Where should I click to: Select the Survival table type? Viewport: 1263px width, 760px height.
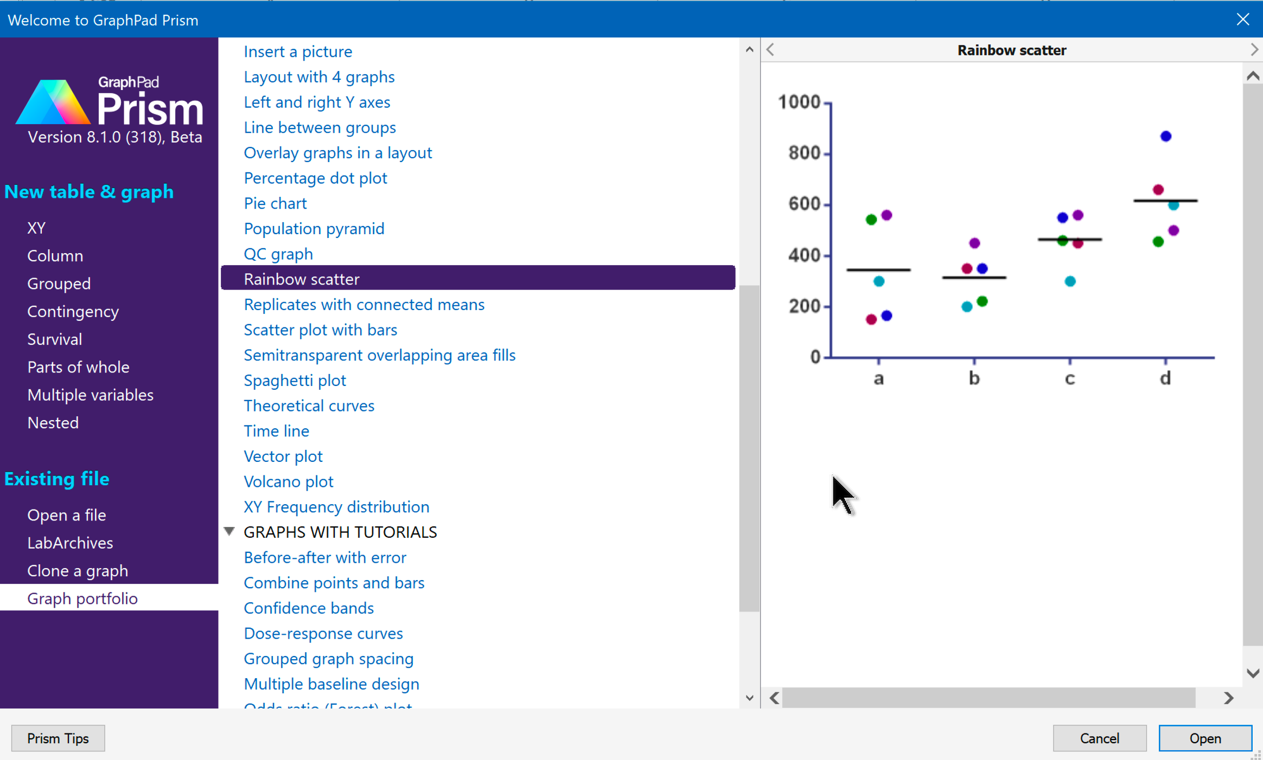54,339
